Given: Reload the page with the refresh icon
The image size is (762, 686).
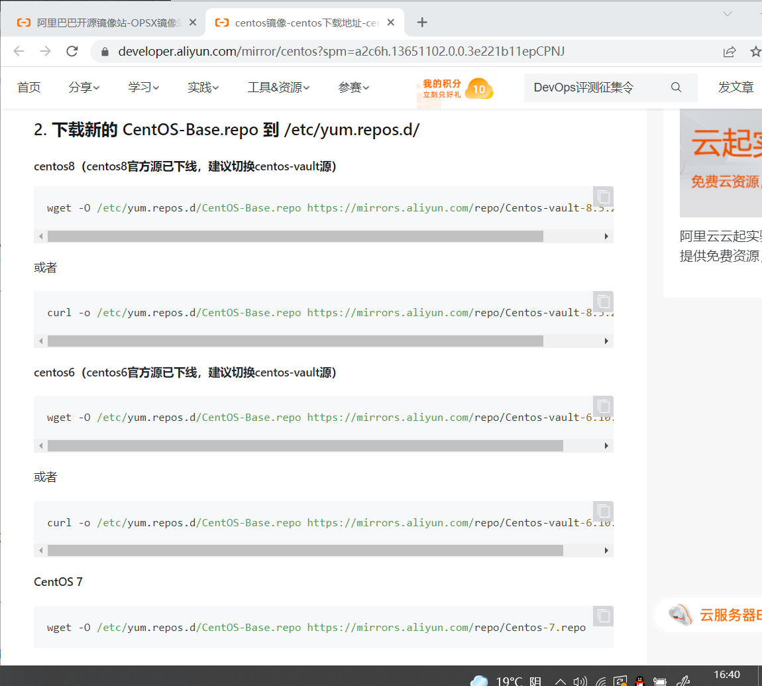Looking at the screenshot, I should pyautogui.click(x=72, y=51).
